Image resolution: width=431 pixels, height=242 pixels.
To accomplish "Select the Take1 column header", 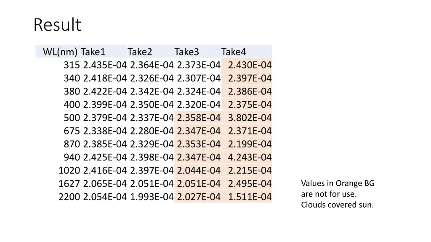I will 93,52.
